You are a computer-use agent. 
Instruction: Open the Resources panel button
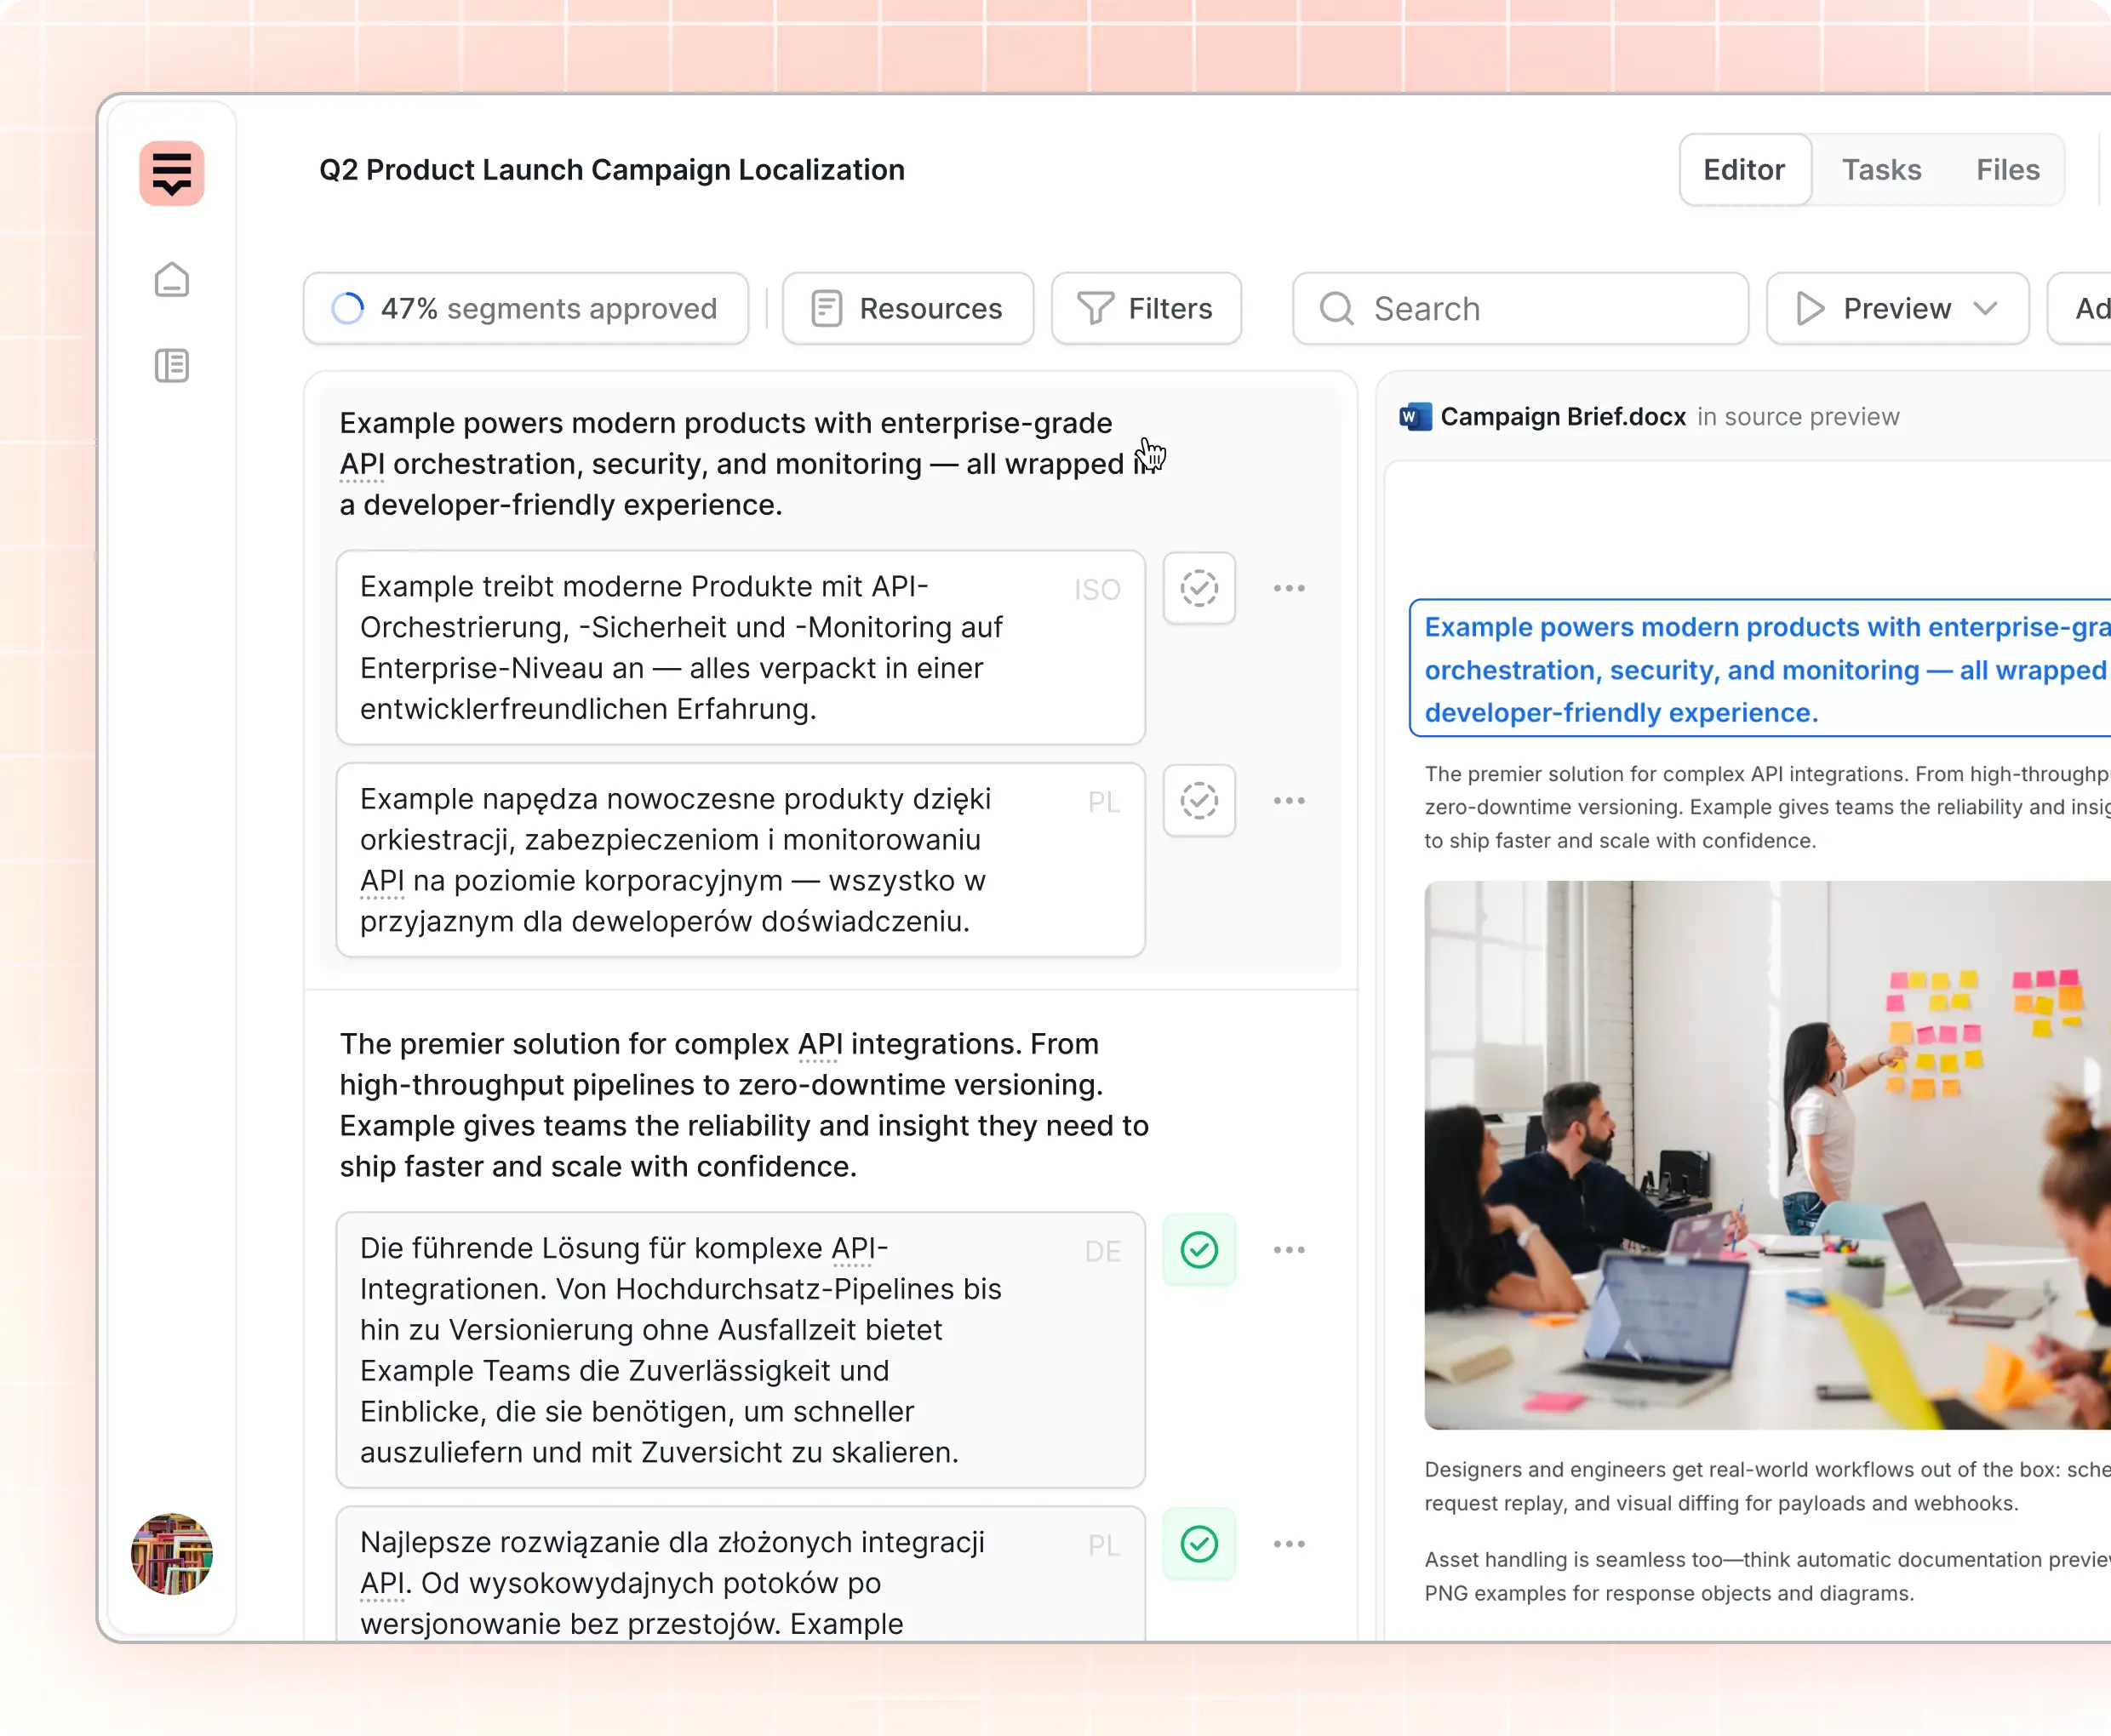[908, 309]
